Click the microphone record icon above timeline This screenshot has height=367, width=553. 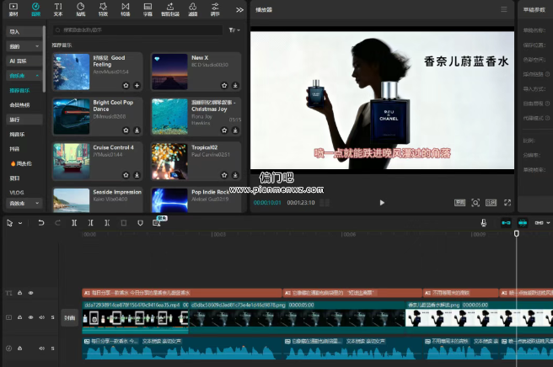[483, 223]
